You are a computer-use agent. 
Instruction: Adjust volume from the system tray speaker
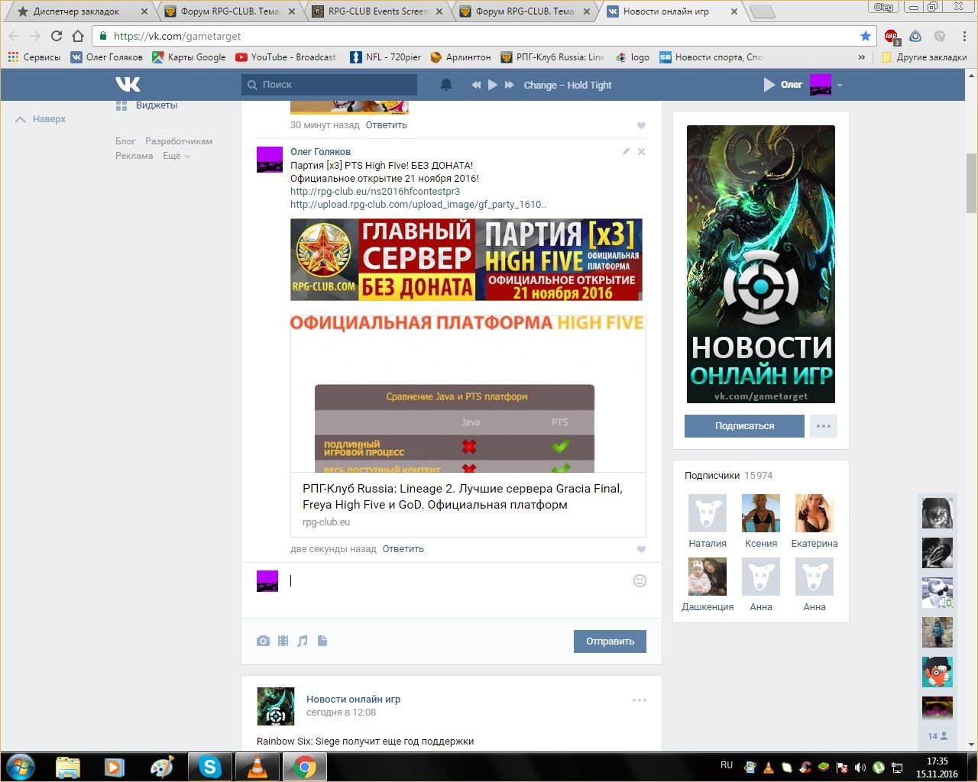point(860,767)
